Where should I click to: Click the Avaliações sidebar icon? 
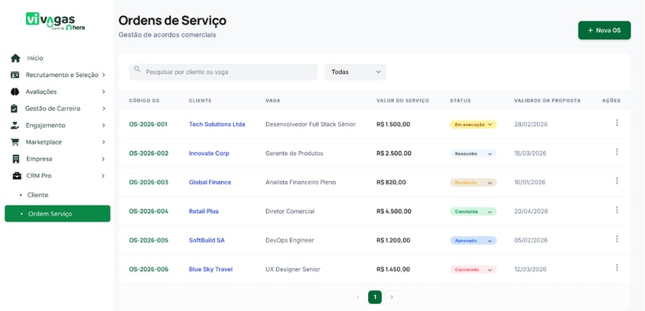[x=15, y=92]
